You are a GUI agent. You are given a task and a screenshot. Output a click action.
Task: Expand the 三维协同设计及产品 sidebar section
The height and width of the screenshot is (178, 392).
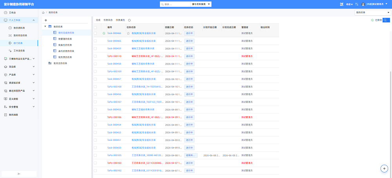click(x=34, y=59)
